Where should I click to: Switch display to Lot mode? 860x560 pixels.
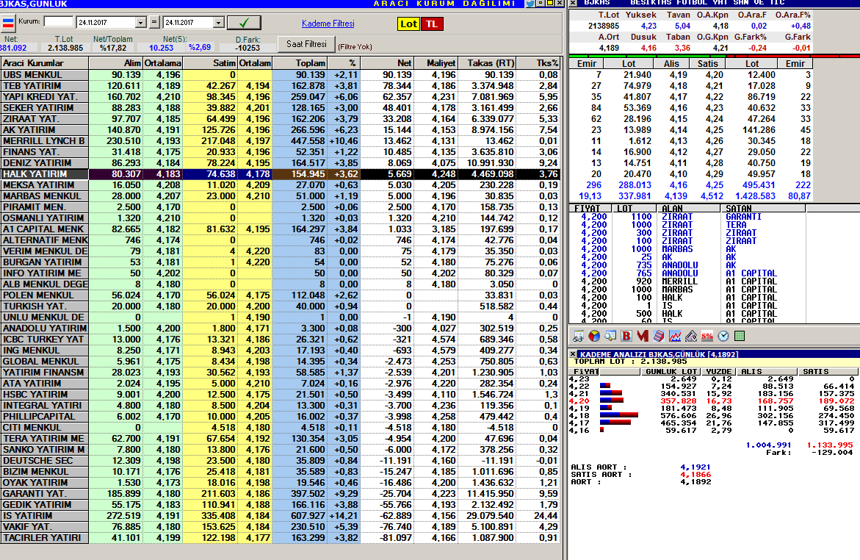point(408,24)
